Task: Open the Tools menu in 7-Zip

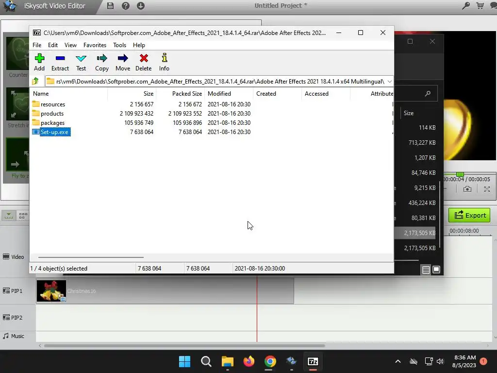Action: [119, 45]
